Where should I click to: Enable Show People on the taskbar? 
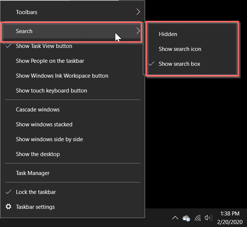[x=50, y=61]
